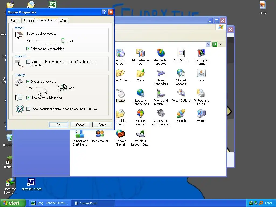Viewport: 276px width, 207px height.
Task: Open Wireless Network Setup icon
Action: click(140, 138)
